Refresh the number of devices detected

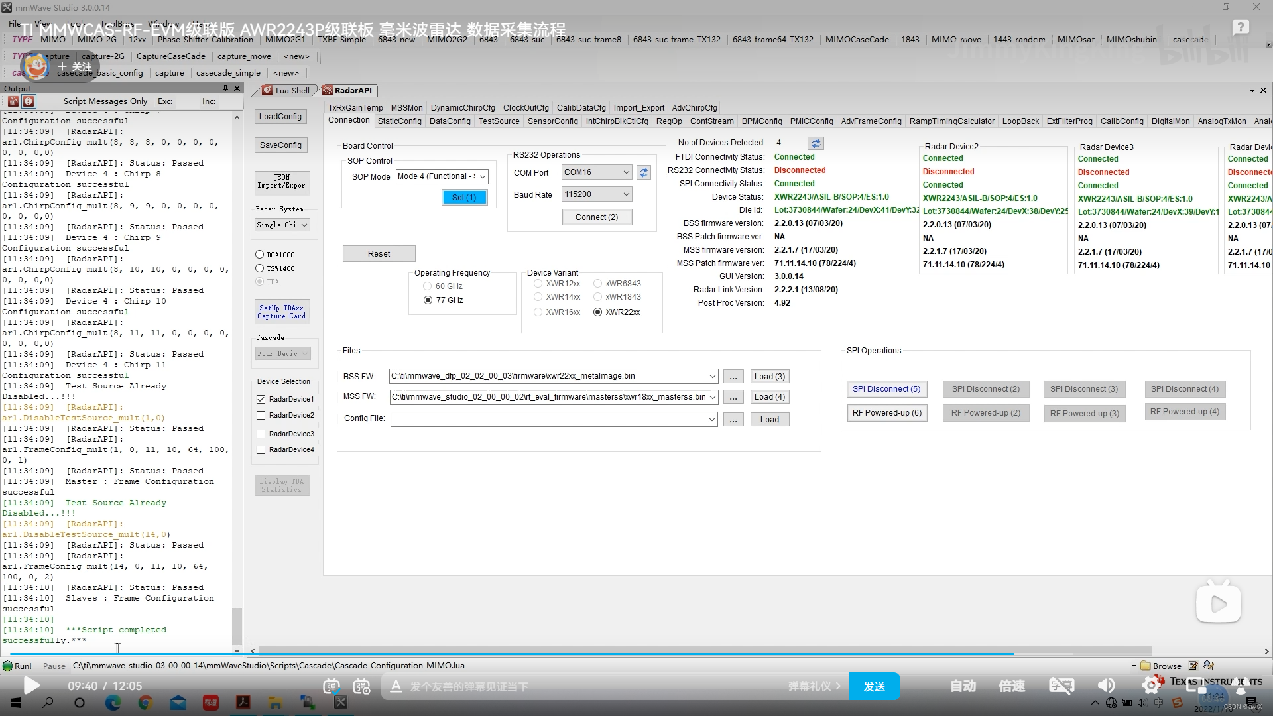(x=816, y=143)
